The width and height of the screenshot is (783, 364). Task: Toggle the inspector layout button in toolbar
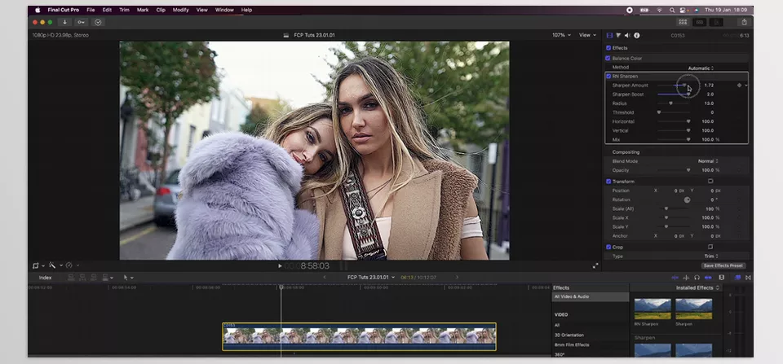[x=716, y=22]
